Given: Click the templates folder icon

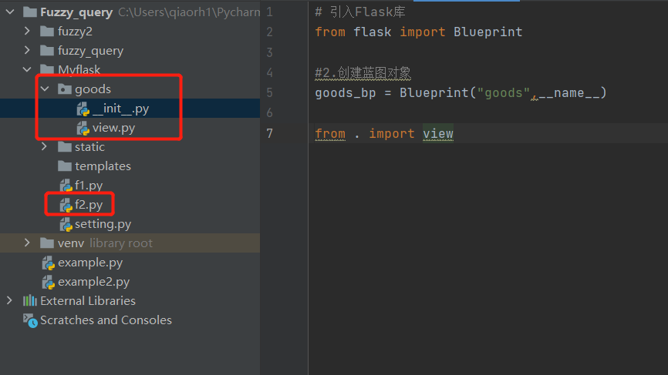Looking at the screenshot, I should coord(64,166).
